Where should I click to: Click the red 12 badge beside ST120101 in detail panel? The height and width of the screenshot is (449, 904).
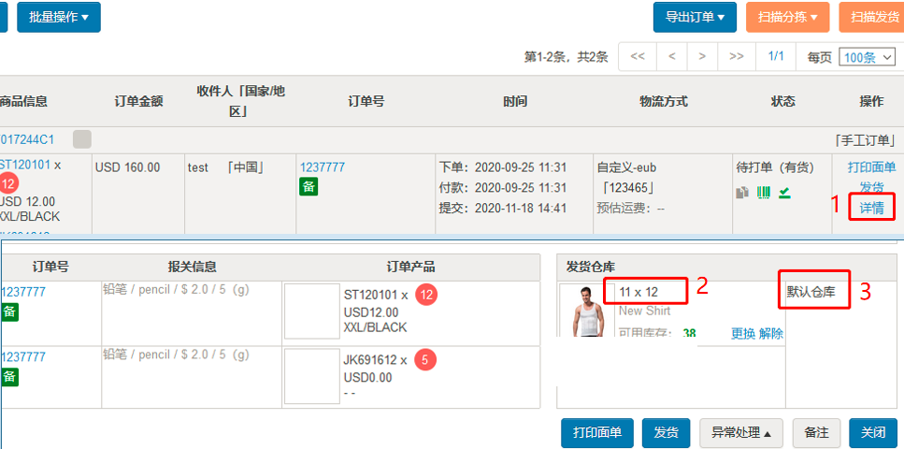426,295
